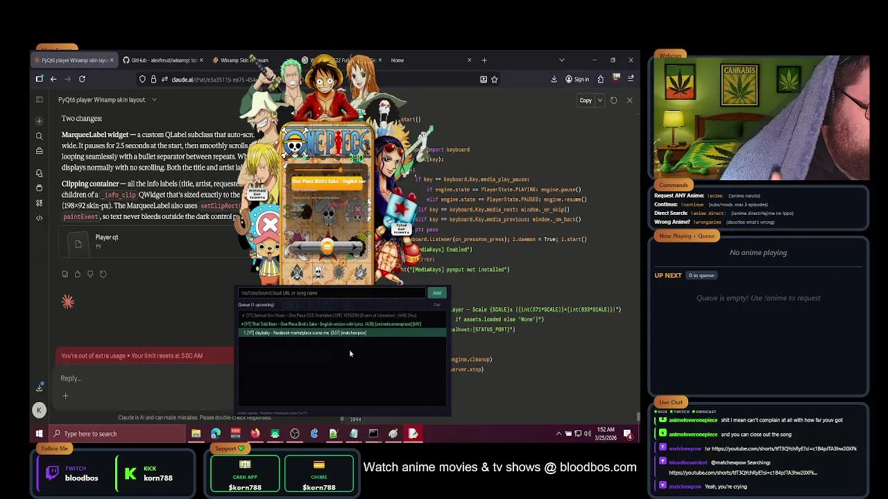
Task: Open the Cash App $korn788 card
Action: click(x=245, y=475)
